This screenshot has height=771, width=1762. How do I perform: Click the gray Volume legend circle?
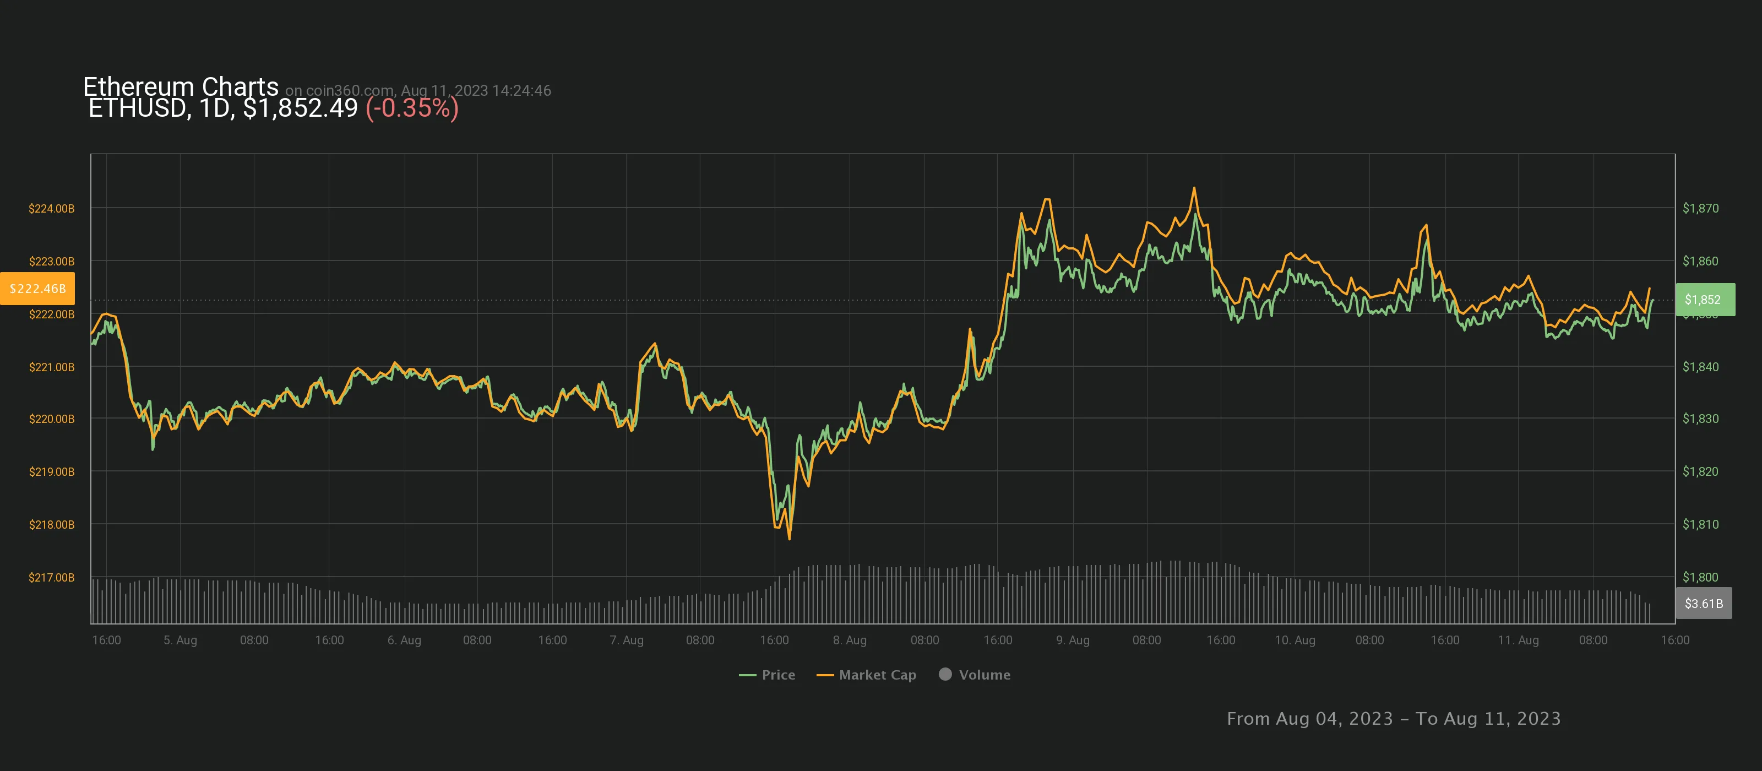(x=945, y=674)
